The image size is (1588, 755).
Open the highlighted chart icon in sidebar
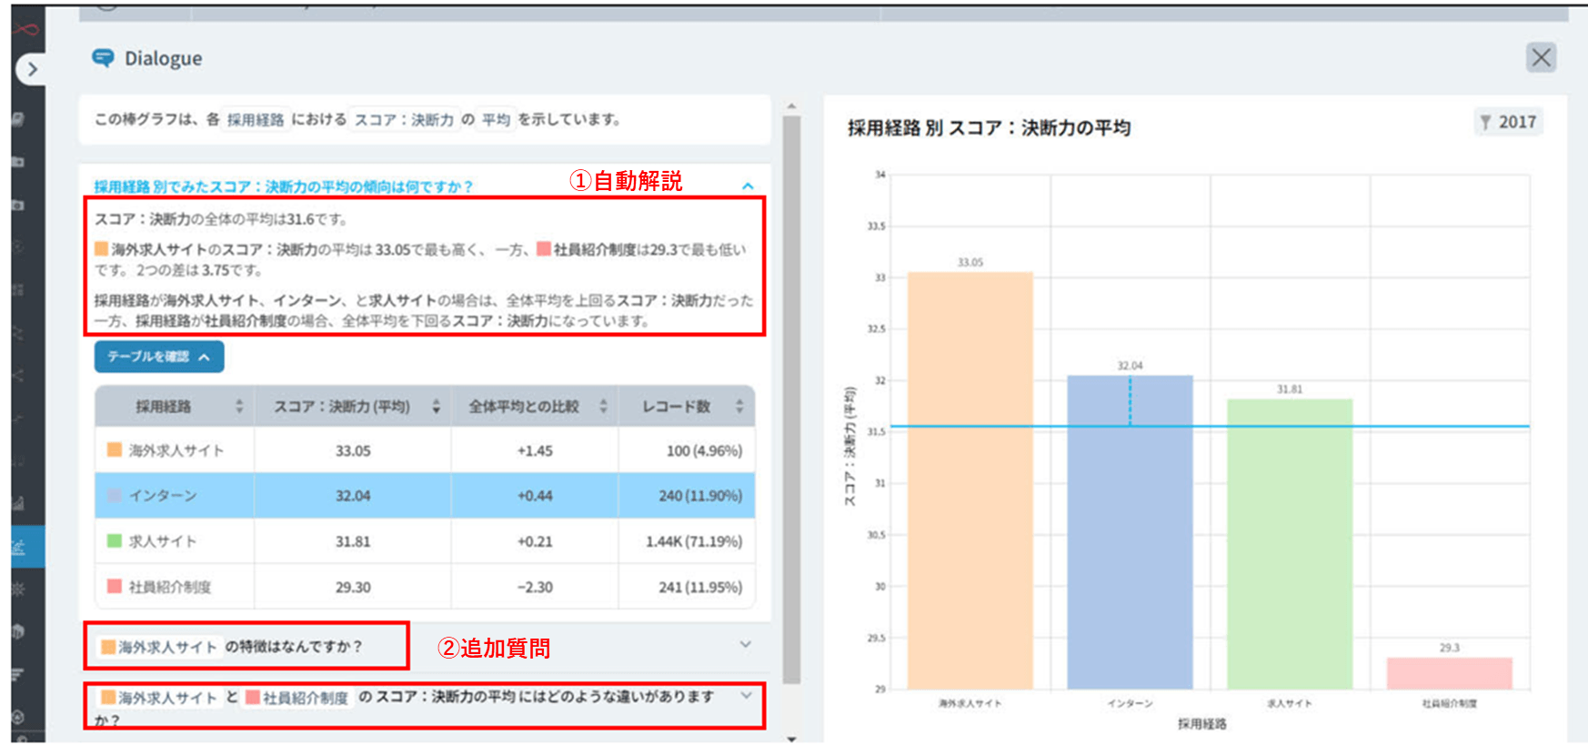20,548
